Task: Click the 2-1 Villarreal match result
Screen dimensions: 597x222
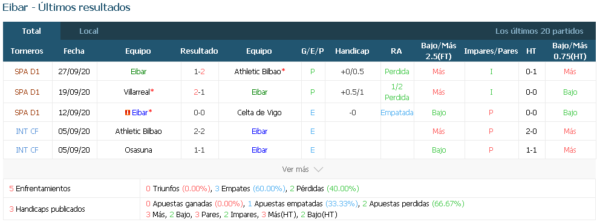Action: 199,92
